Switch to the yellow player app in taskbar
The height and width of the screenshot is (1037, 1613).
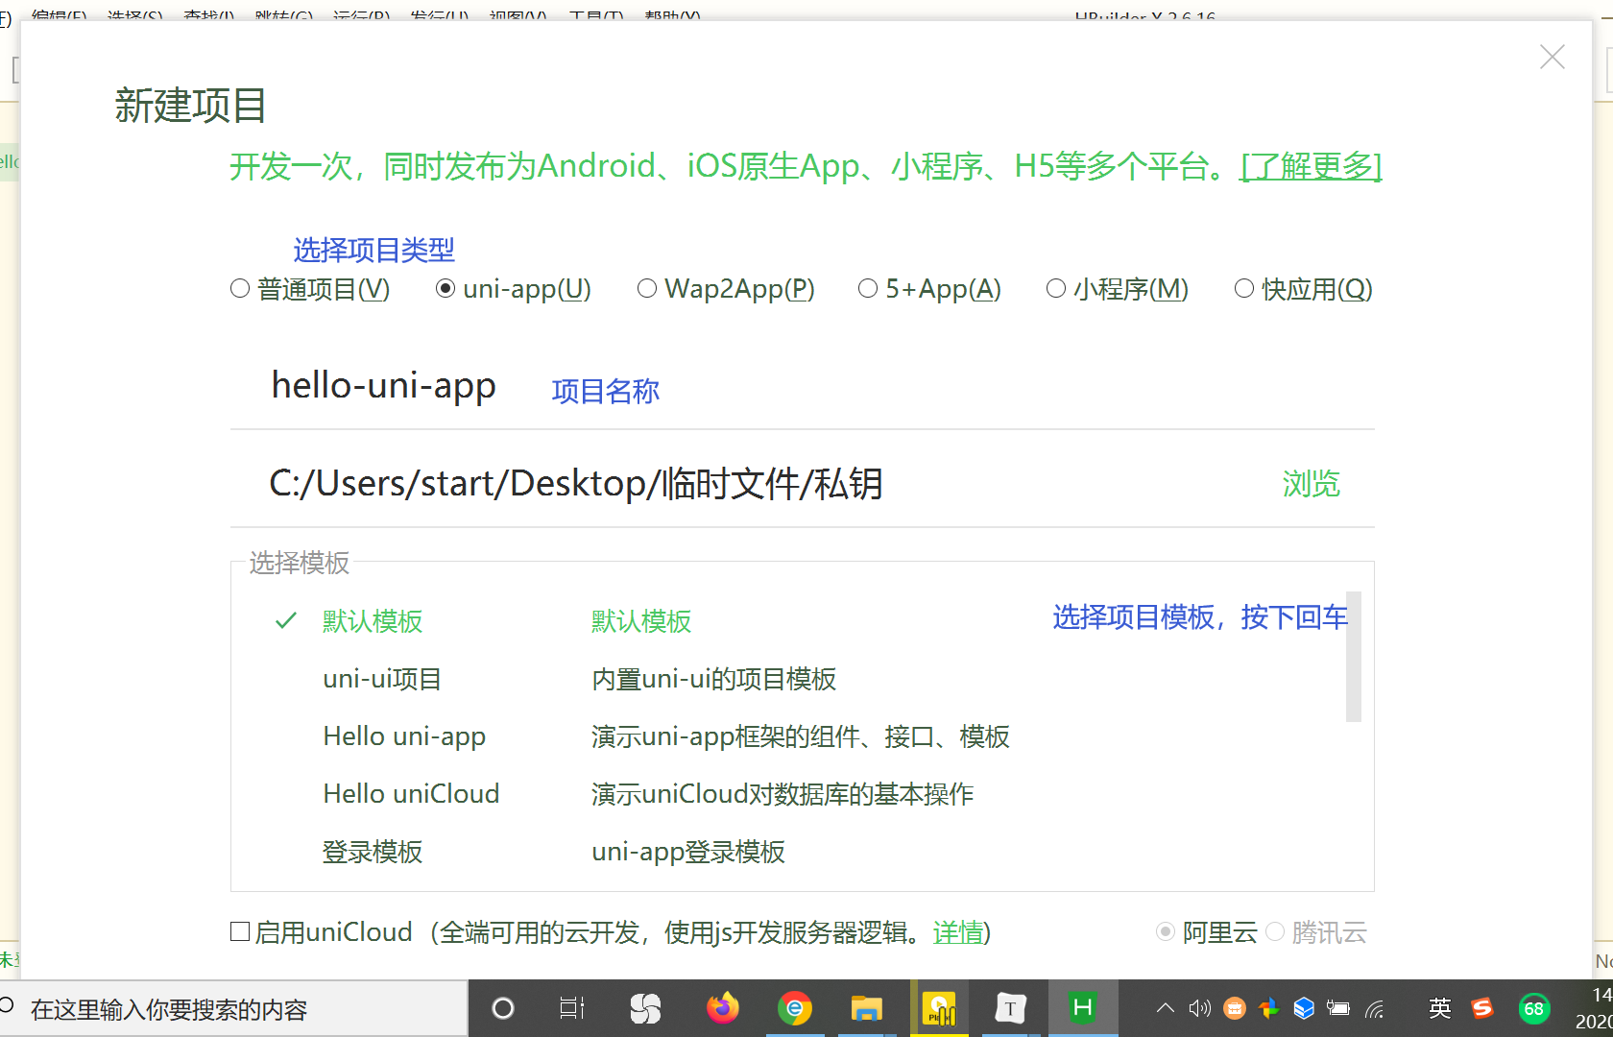tap(939, 1008)
